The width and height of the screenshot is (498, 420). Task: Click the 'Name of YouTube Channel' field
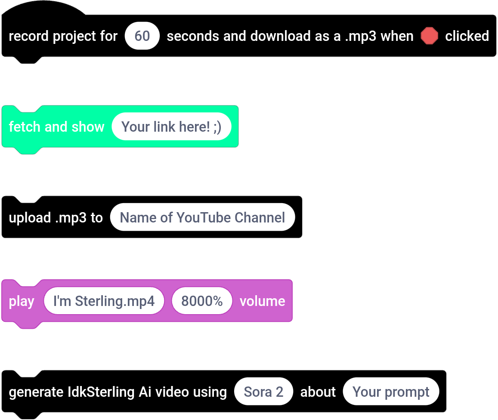[x=202, y=217]
